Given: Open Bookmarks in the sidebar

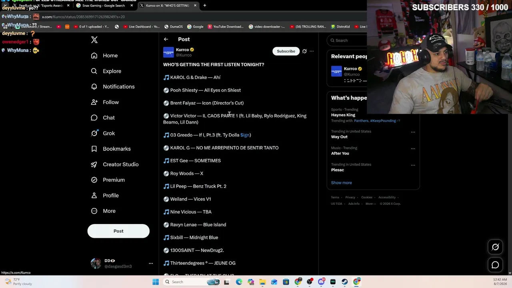Looking at the screenshot, I should pos(111,149).
